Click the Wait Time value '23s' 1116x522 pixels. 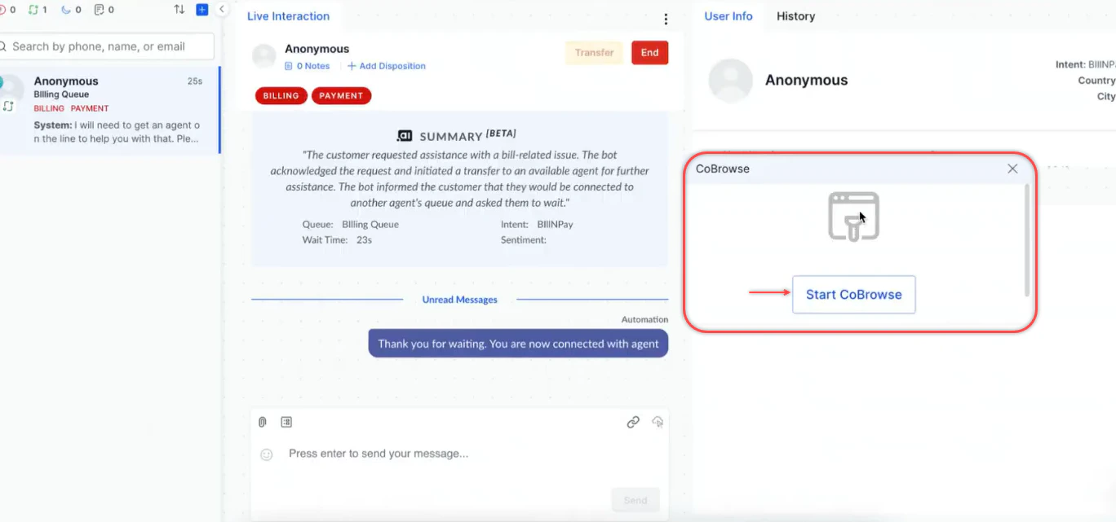(x=365, y=239)
